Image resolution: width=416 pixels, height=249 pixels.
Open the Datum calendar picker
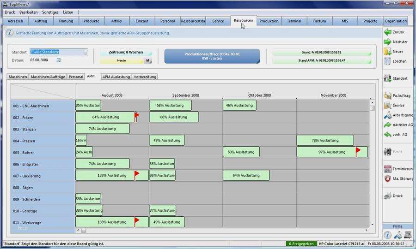pyautogui.click(x=59, y=60)
